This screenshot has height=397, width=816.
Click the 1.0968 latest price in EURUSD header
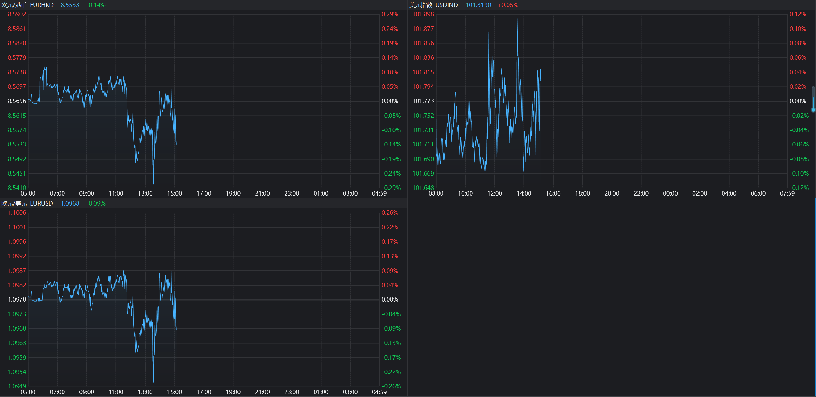tap(70, 204)
